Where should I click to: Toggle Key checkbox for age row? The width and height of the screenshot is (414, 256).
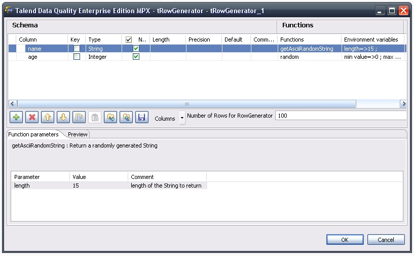tap(77, 57)
